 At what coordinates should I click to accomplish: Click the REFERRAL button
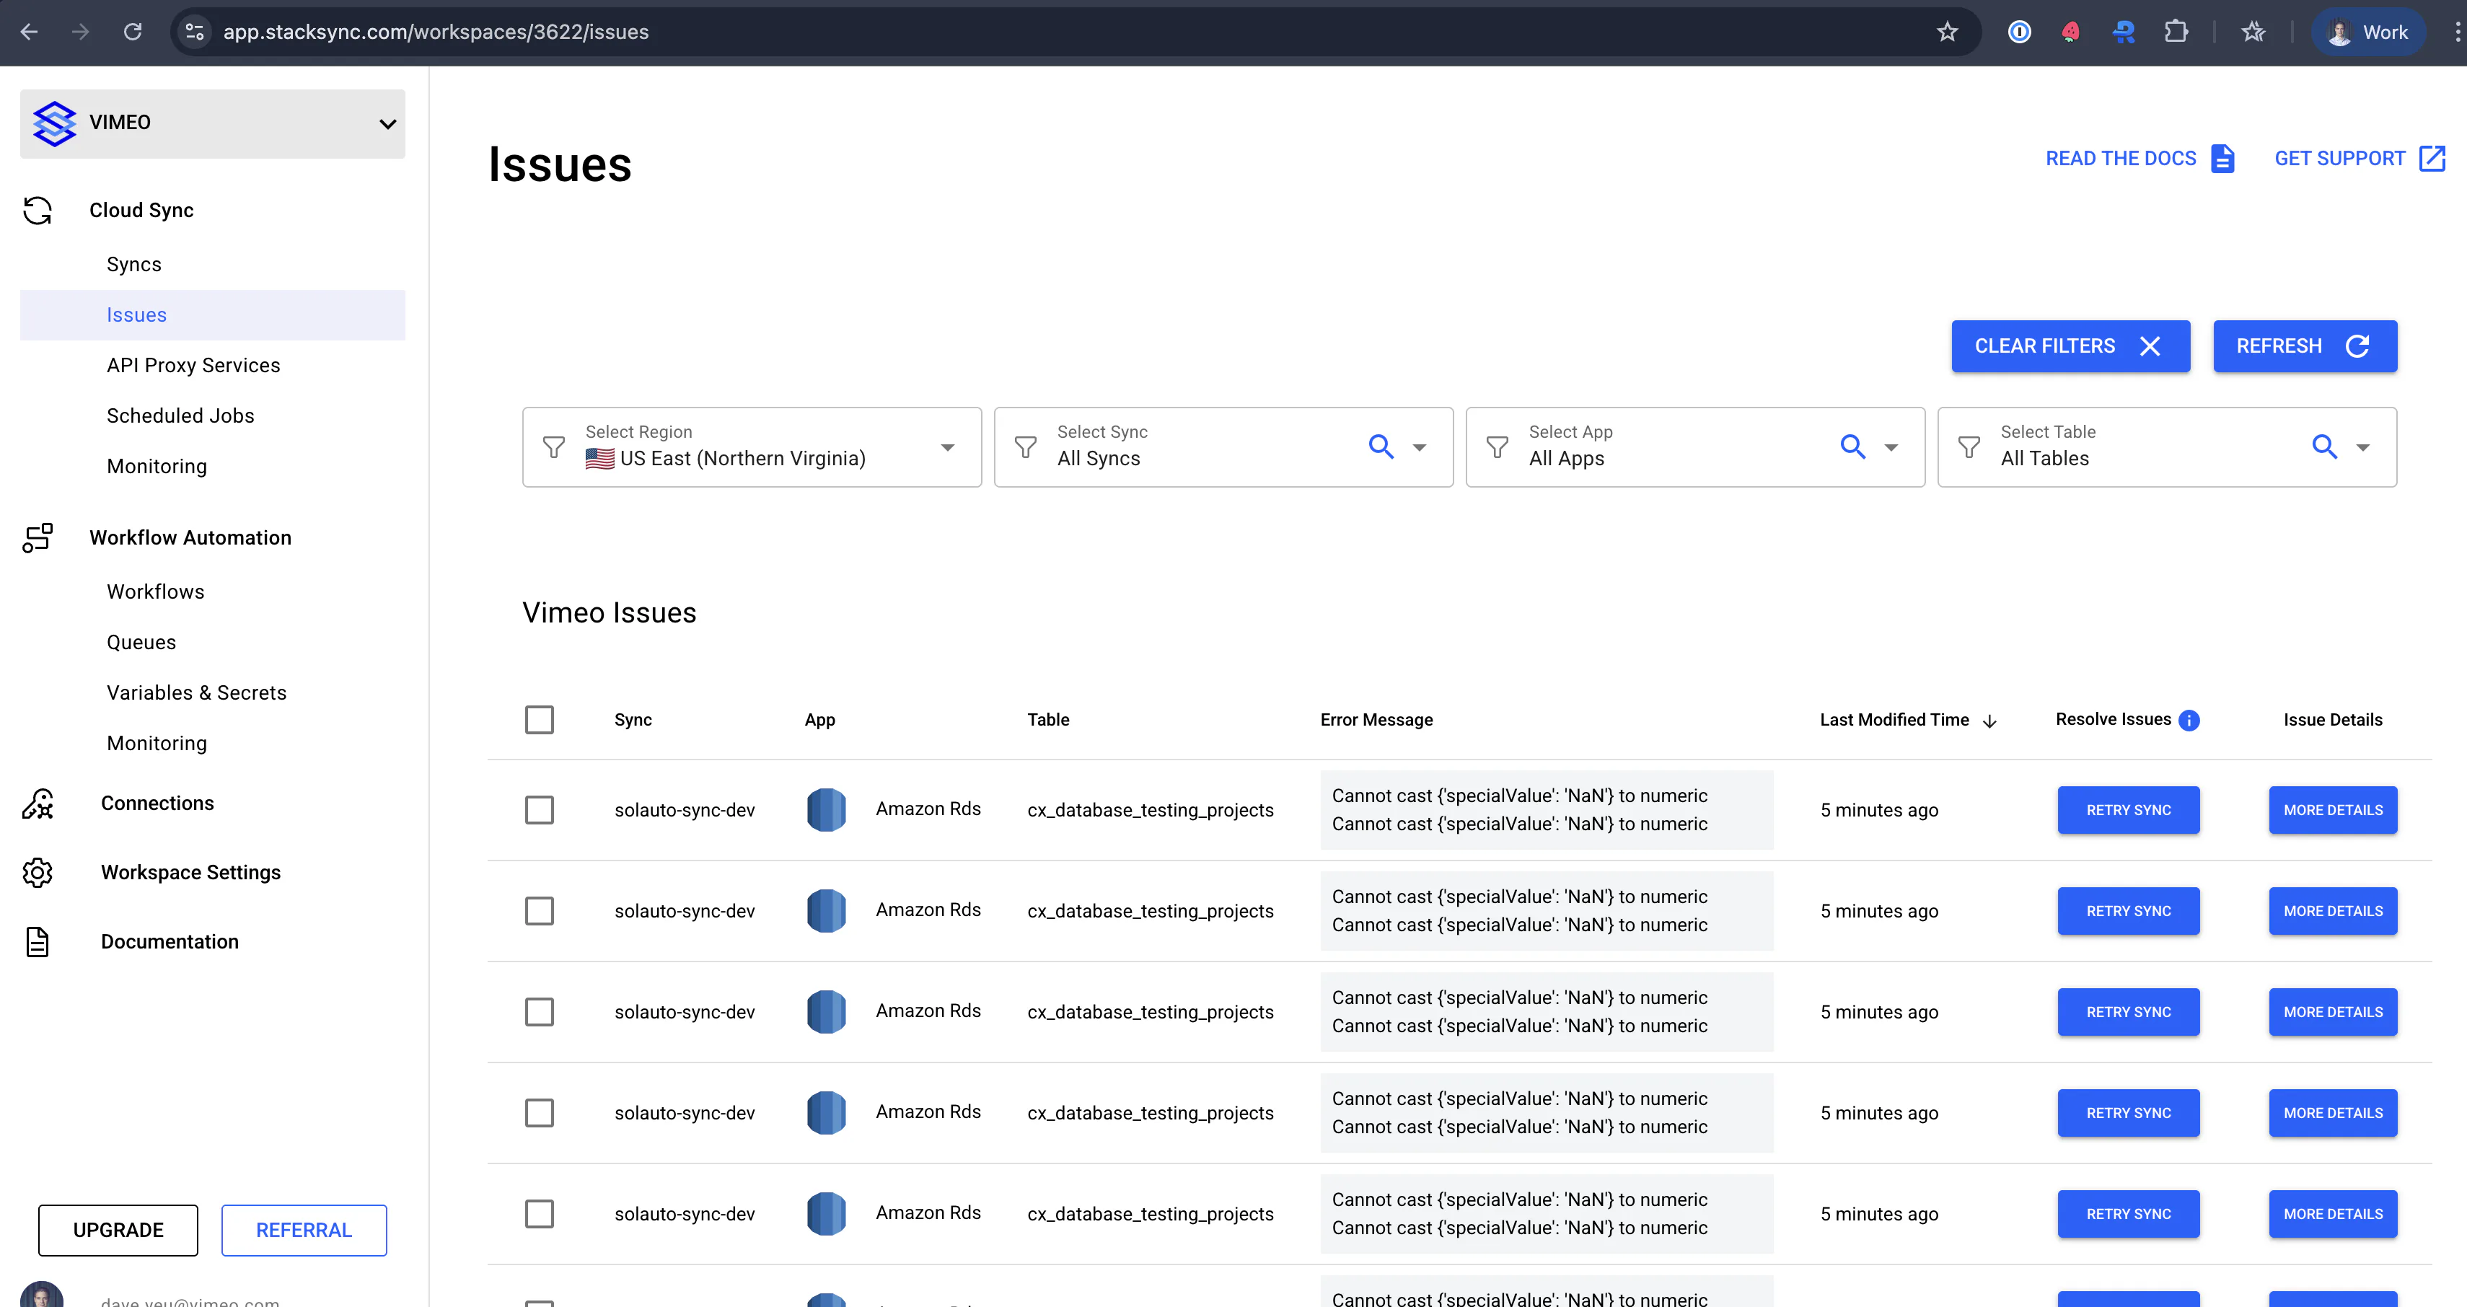tap(304, 1231)
